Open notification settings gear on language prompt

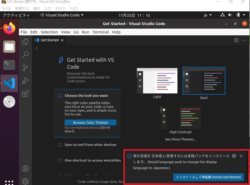click(x=234, y=156)
